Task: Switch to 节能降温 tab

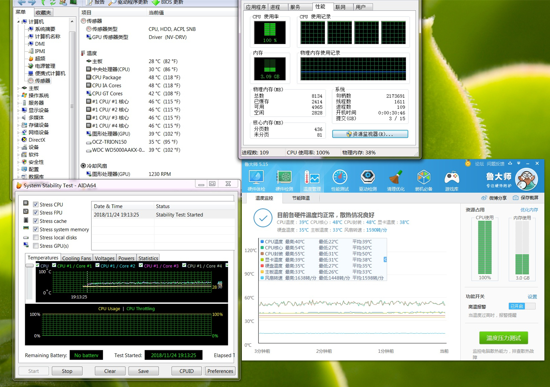Action: 301,198
